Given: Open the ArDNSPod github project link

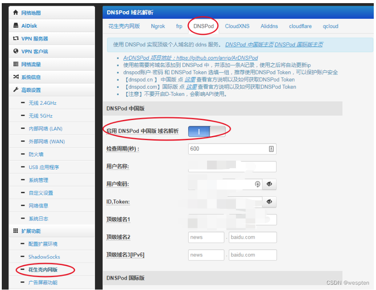Looking at the screenshot, I should coord(190,58).
